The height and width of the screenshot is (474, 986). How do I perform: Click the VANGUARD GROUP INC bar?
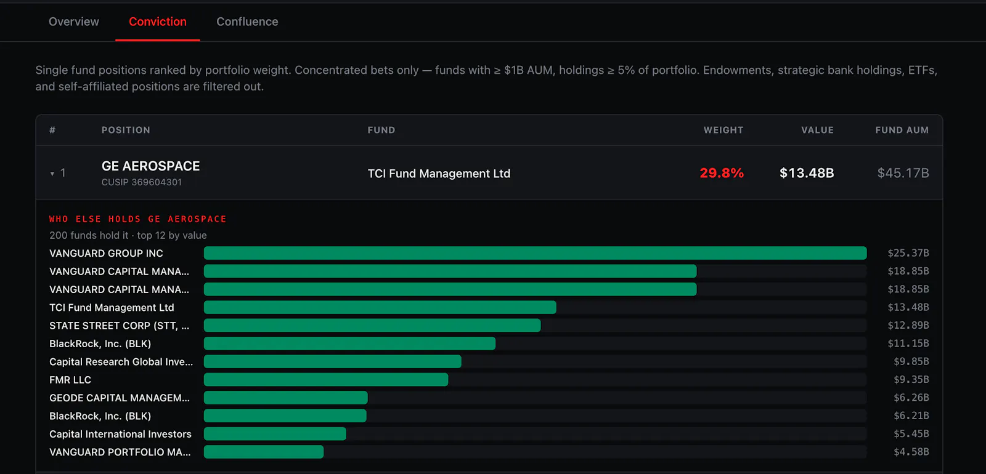tap(535, 253)
